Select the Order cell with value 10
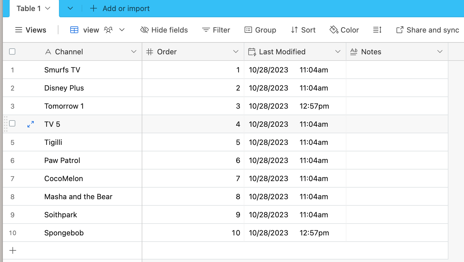Image resolution: width=464 pixels, height=262 pixels. (x=193, y=233)
